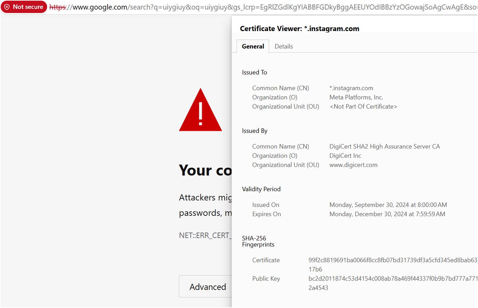Click the 'Issued On' label
This screenshot has height=308, width=478.
coord(266,205)
